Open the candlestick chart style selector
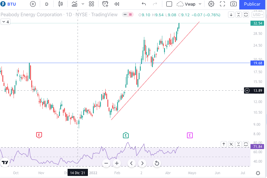Screen dimensions: 267x178 coord(61,4)
